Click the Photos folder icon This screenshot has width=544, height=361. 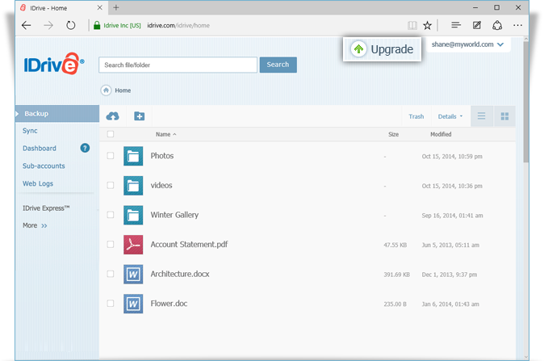(133, 156)
